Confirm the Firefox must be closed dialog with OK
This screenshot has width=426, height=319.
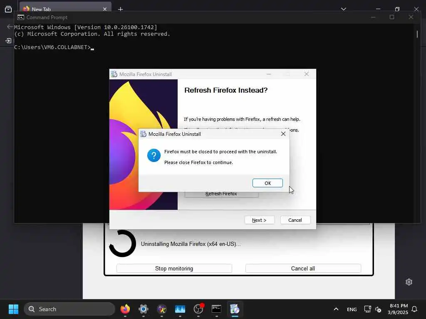tap(267, 183)
